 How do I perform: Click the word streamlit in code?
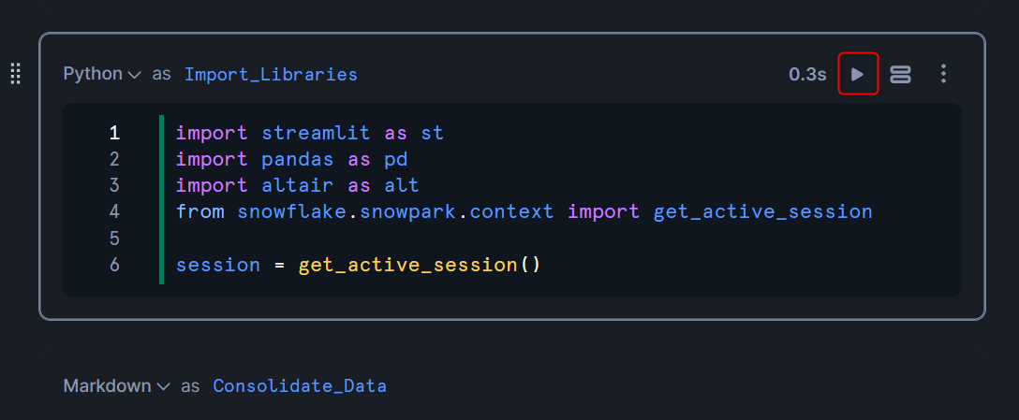[316, 133]
